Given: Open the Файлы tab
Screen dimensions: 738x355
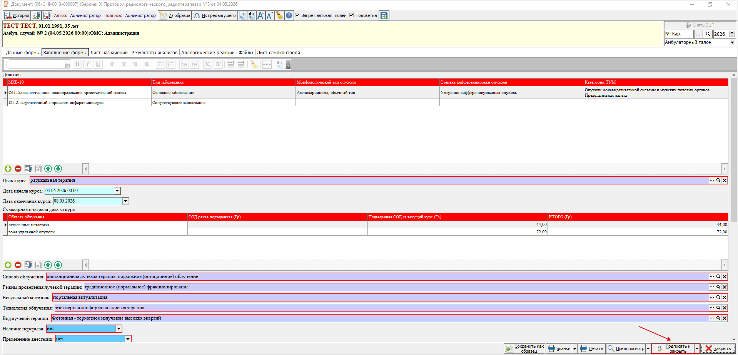Looking at the screenshot, I should point(245,53).
